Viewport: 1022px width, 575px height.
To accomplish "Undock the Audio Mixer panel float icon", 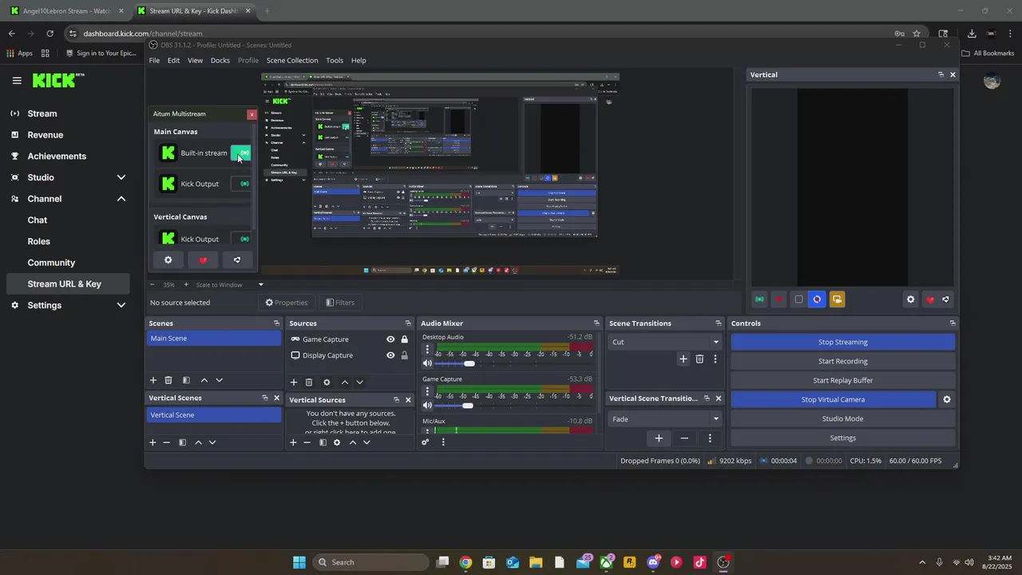I will (x=596, y=323).
